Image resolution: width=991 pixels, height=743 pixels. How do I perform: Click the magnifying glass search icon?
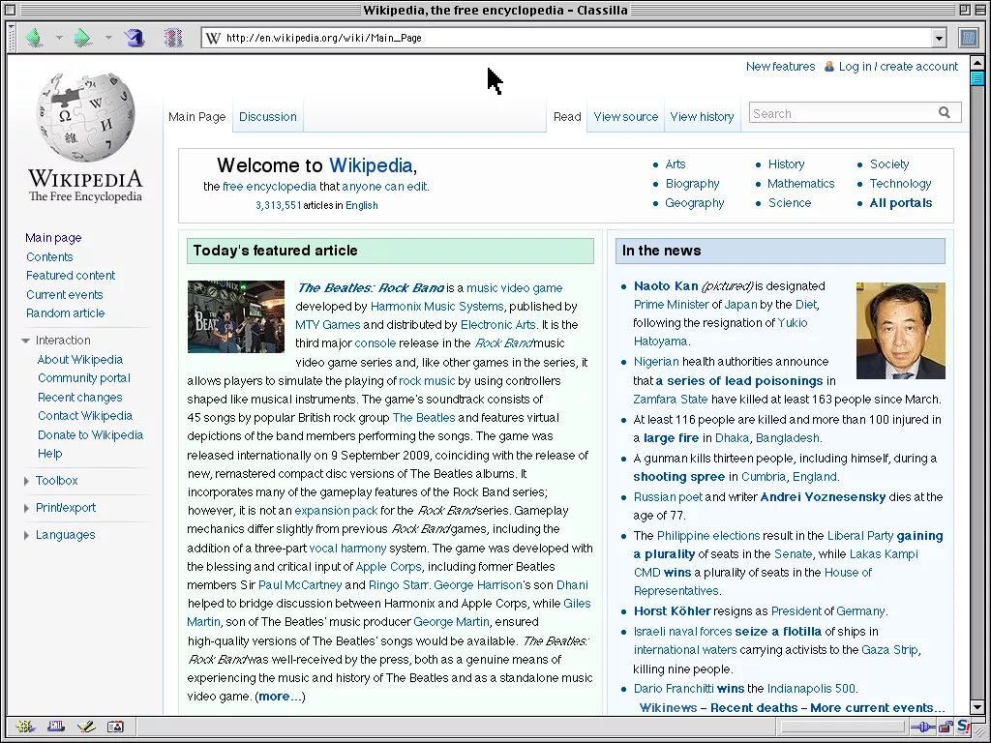click(x=945, y=112)
